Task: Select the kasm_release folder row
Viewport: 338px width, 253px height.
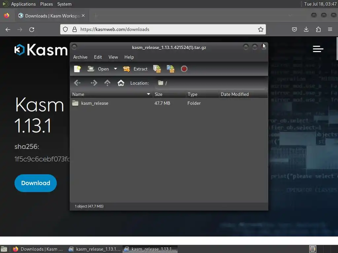Action: point(169,103)
